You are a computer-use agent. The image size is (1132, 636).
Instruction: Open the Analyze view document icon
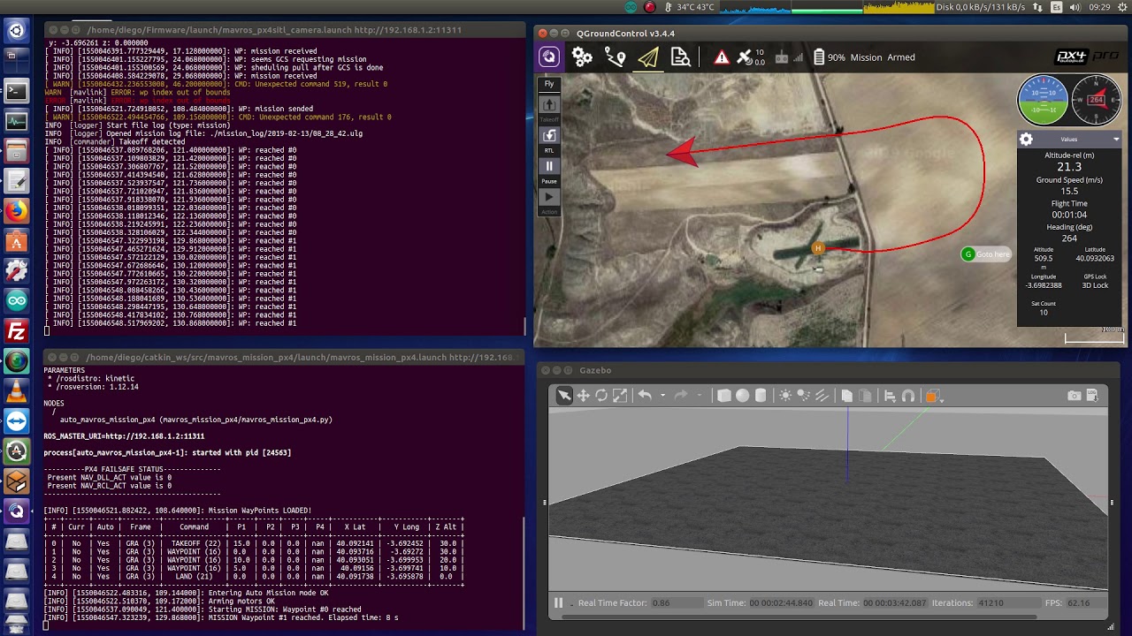click(680, 57)
